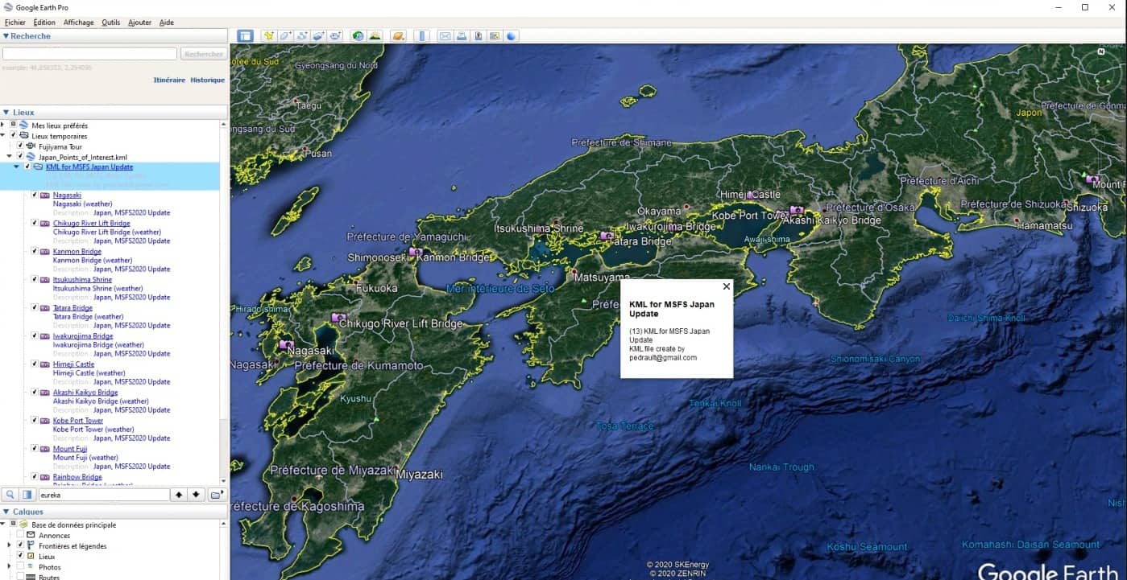Toggle the sunlight landscape icon
1127x580 pixels.
[x=375, y=36]
